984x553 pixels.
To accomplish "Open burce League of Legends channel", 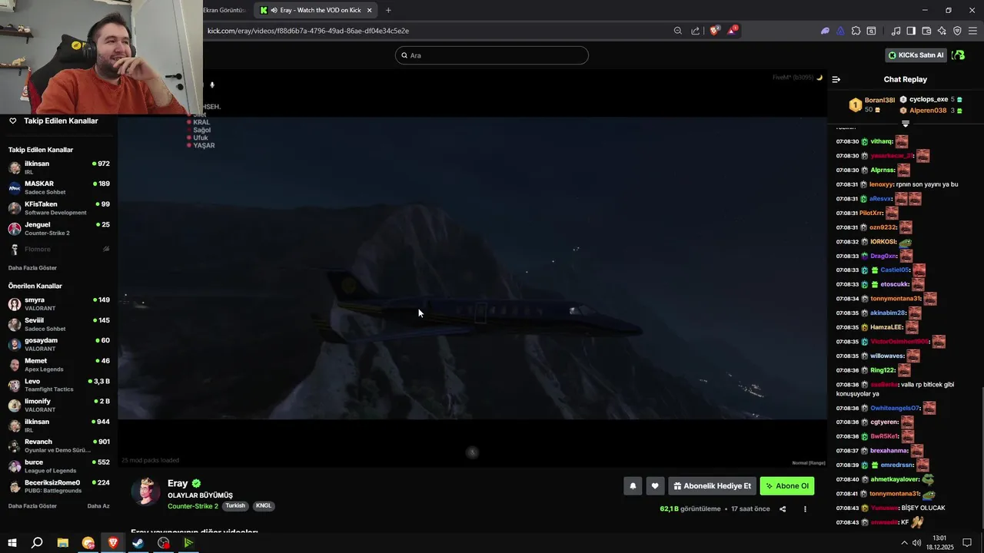I will (x=59, y=466).
